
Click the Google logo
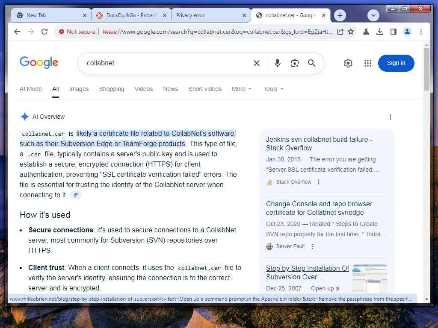point(39,62)
